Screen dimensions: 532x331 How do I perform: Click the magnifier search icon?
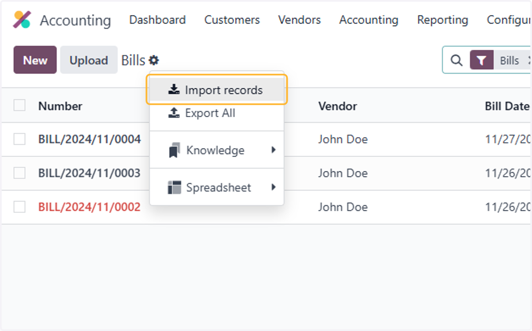(456, 60)
